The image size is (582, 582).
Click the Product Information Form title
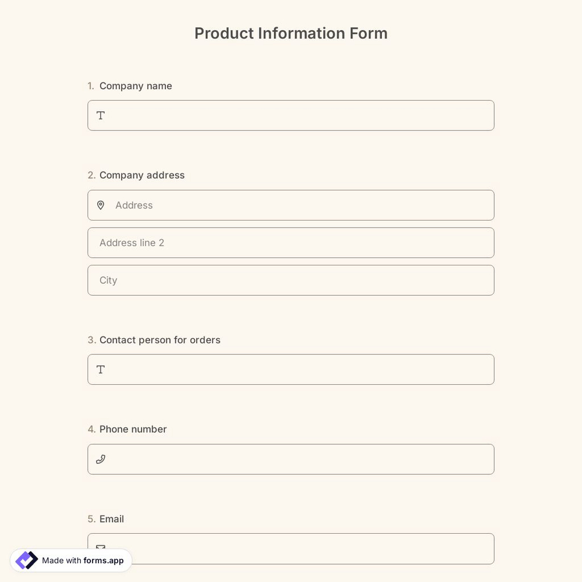(291, 33)
